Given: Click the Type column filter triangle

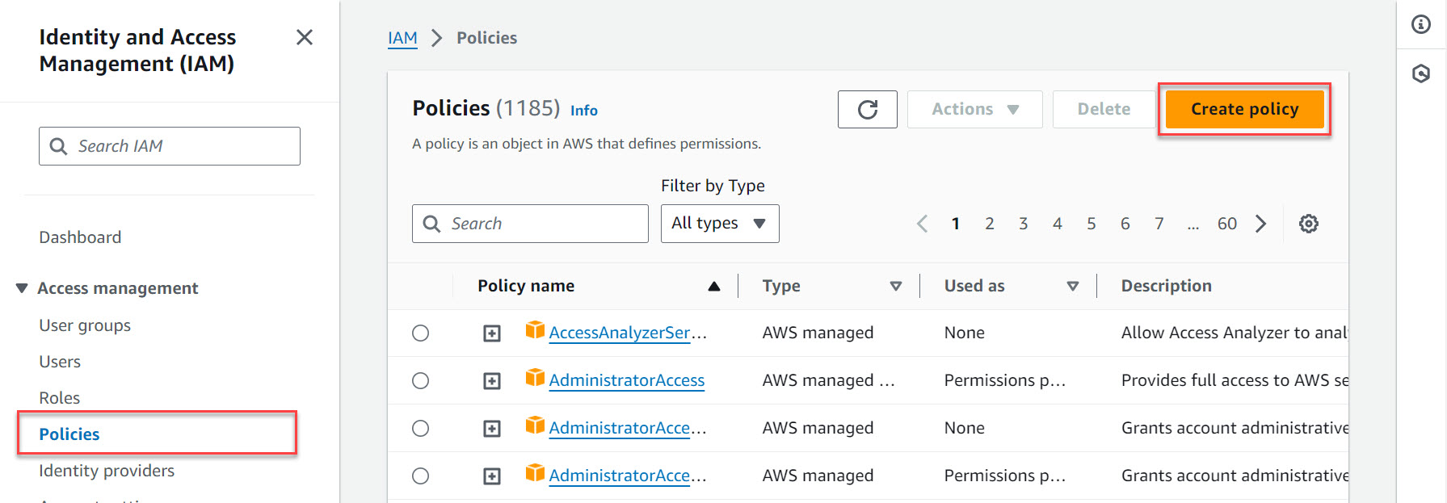Looking at the screenshot, I should click(x=895, y=287).
